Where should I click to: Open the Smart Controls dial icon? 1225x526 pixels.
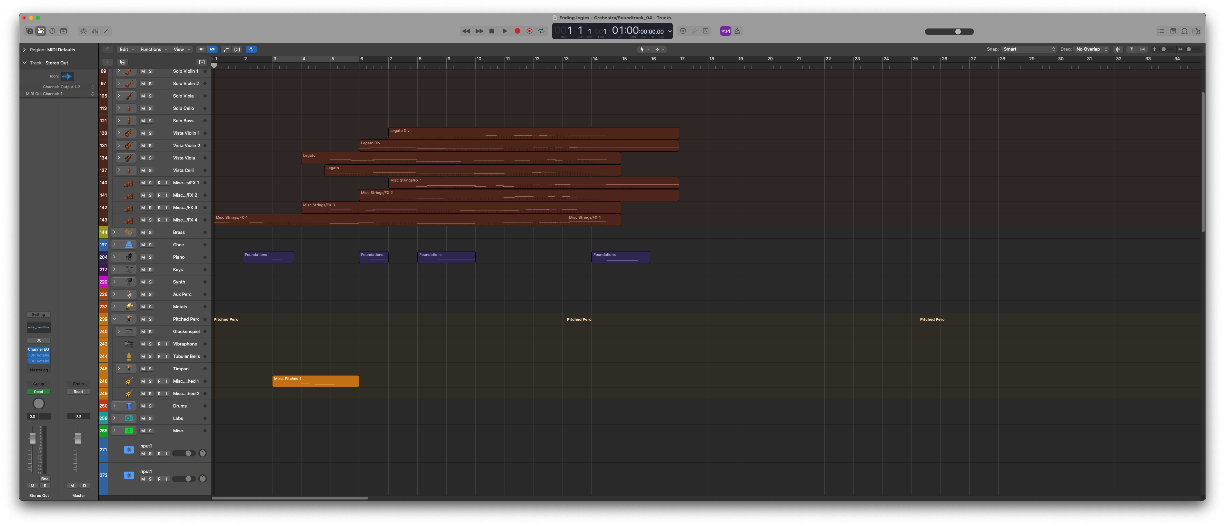[83, 31]
